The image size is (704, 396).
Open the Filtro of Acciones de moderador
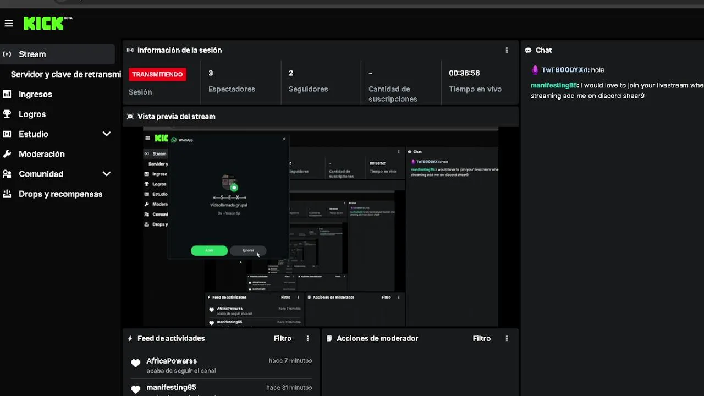(x=481, y=338)
